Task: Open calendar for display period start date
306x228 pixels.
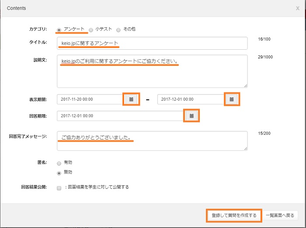Action: pyautogui.click(x=131, y=99)
